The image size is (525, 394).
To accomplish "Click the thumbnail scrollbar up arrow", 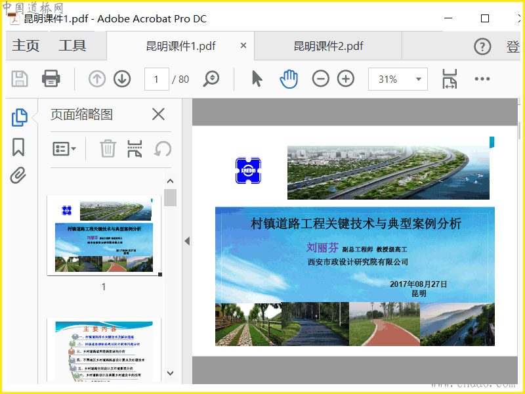I will (170, 181).
